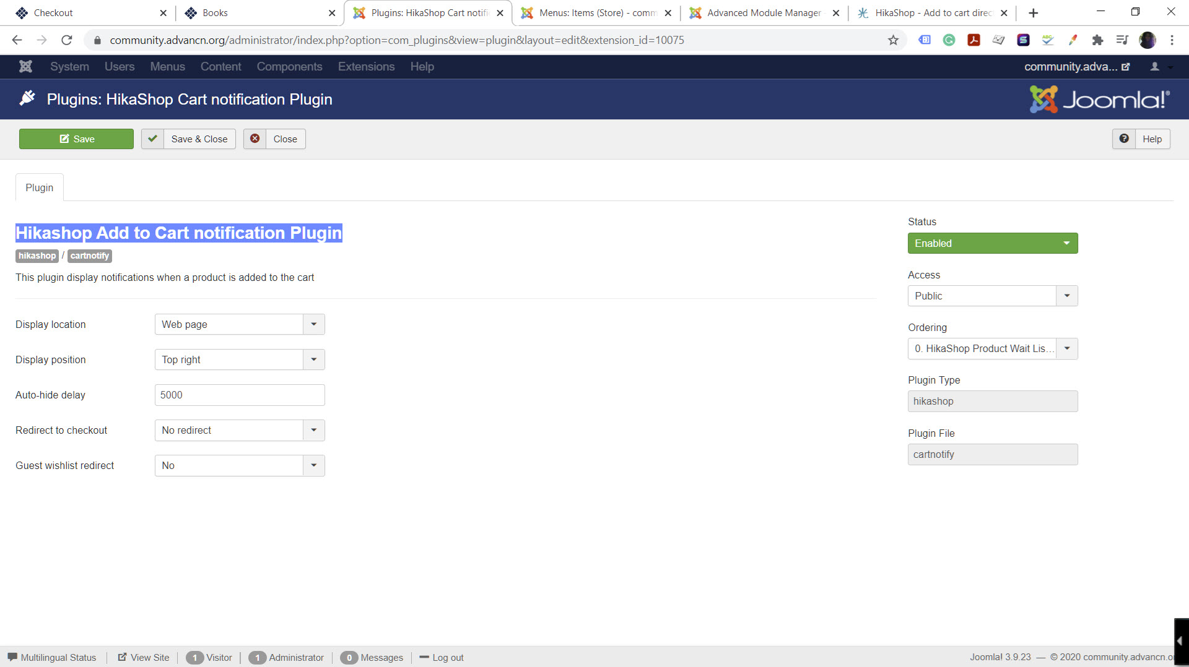Open the Content menu
This screenshot has height=667, width=1189.
(220, 66)
